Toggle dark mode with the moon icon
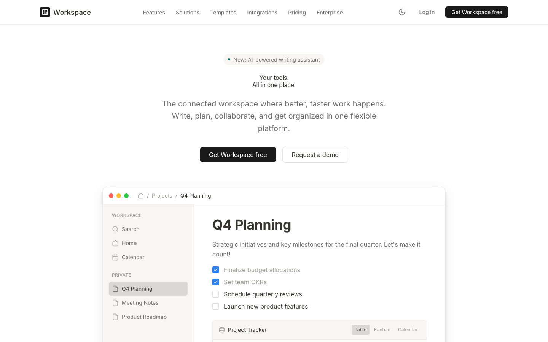This screenshot has width=548, height=342. [x=402, y=12]
